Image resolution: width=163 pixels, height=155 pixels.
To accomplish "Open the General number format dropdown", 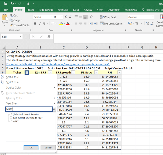I will click(153, 17).
